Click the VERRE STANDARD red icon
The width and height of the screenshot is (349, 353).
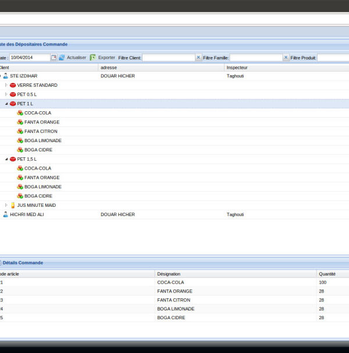coord(13,85)
